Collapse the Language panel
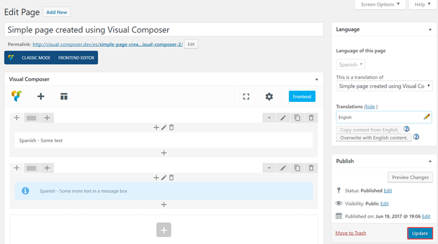This screenshot has height=244, width=438. [430, 29]
